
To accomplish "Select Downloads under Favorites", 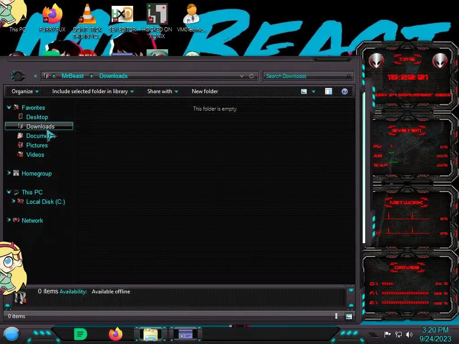I will (x=39, y=126).
